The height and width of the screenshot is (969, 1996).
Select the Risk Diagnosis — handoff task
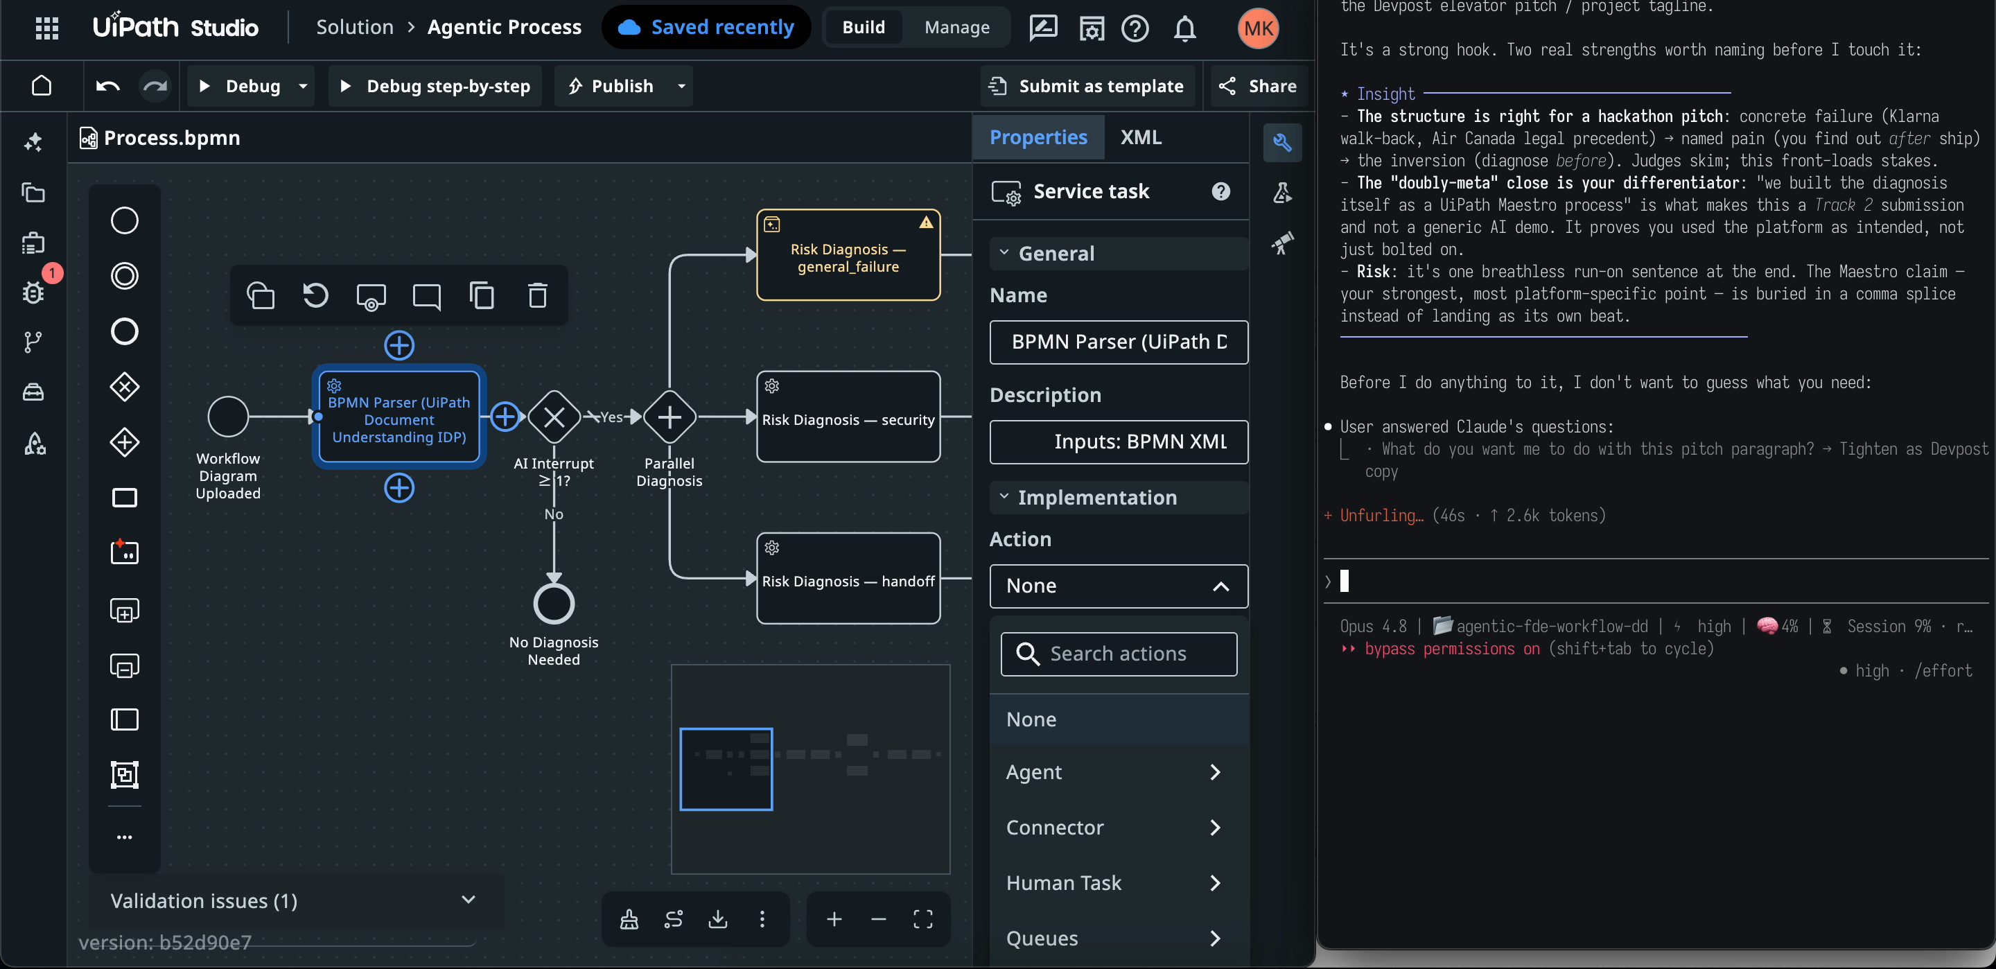point(848,578)
